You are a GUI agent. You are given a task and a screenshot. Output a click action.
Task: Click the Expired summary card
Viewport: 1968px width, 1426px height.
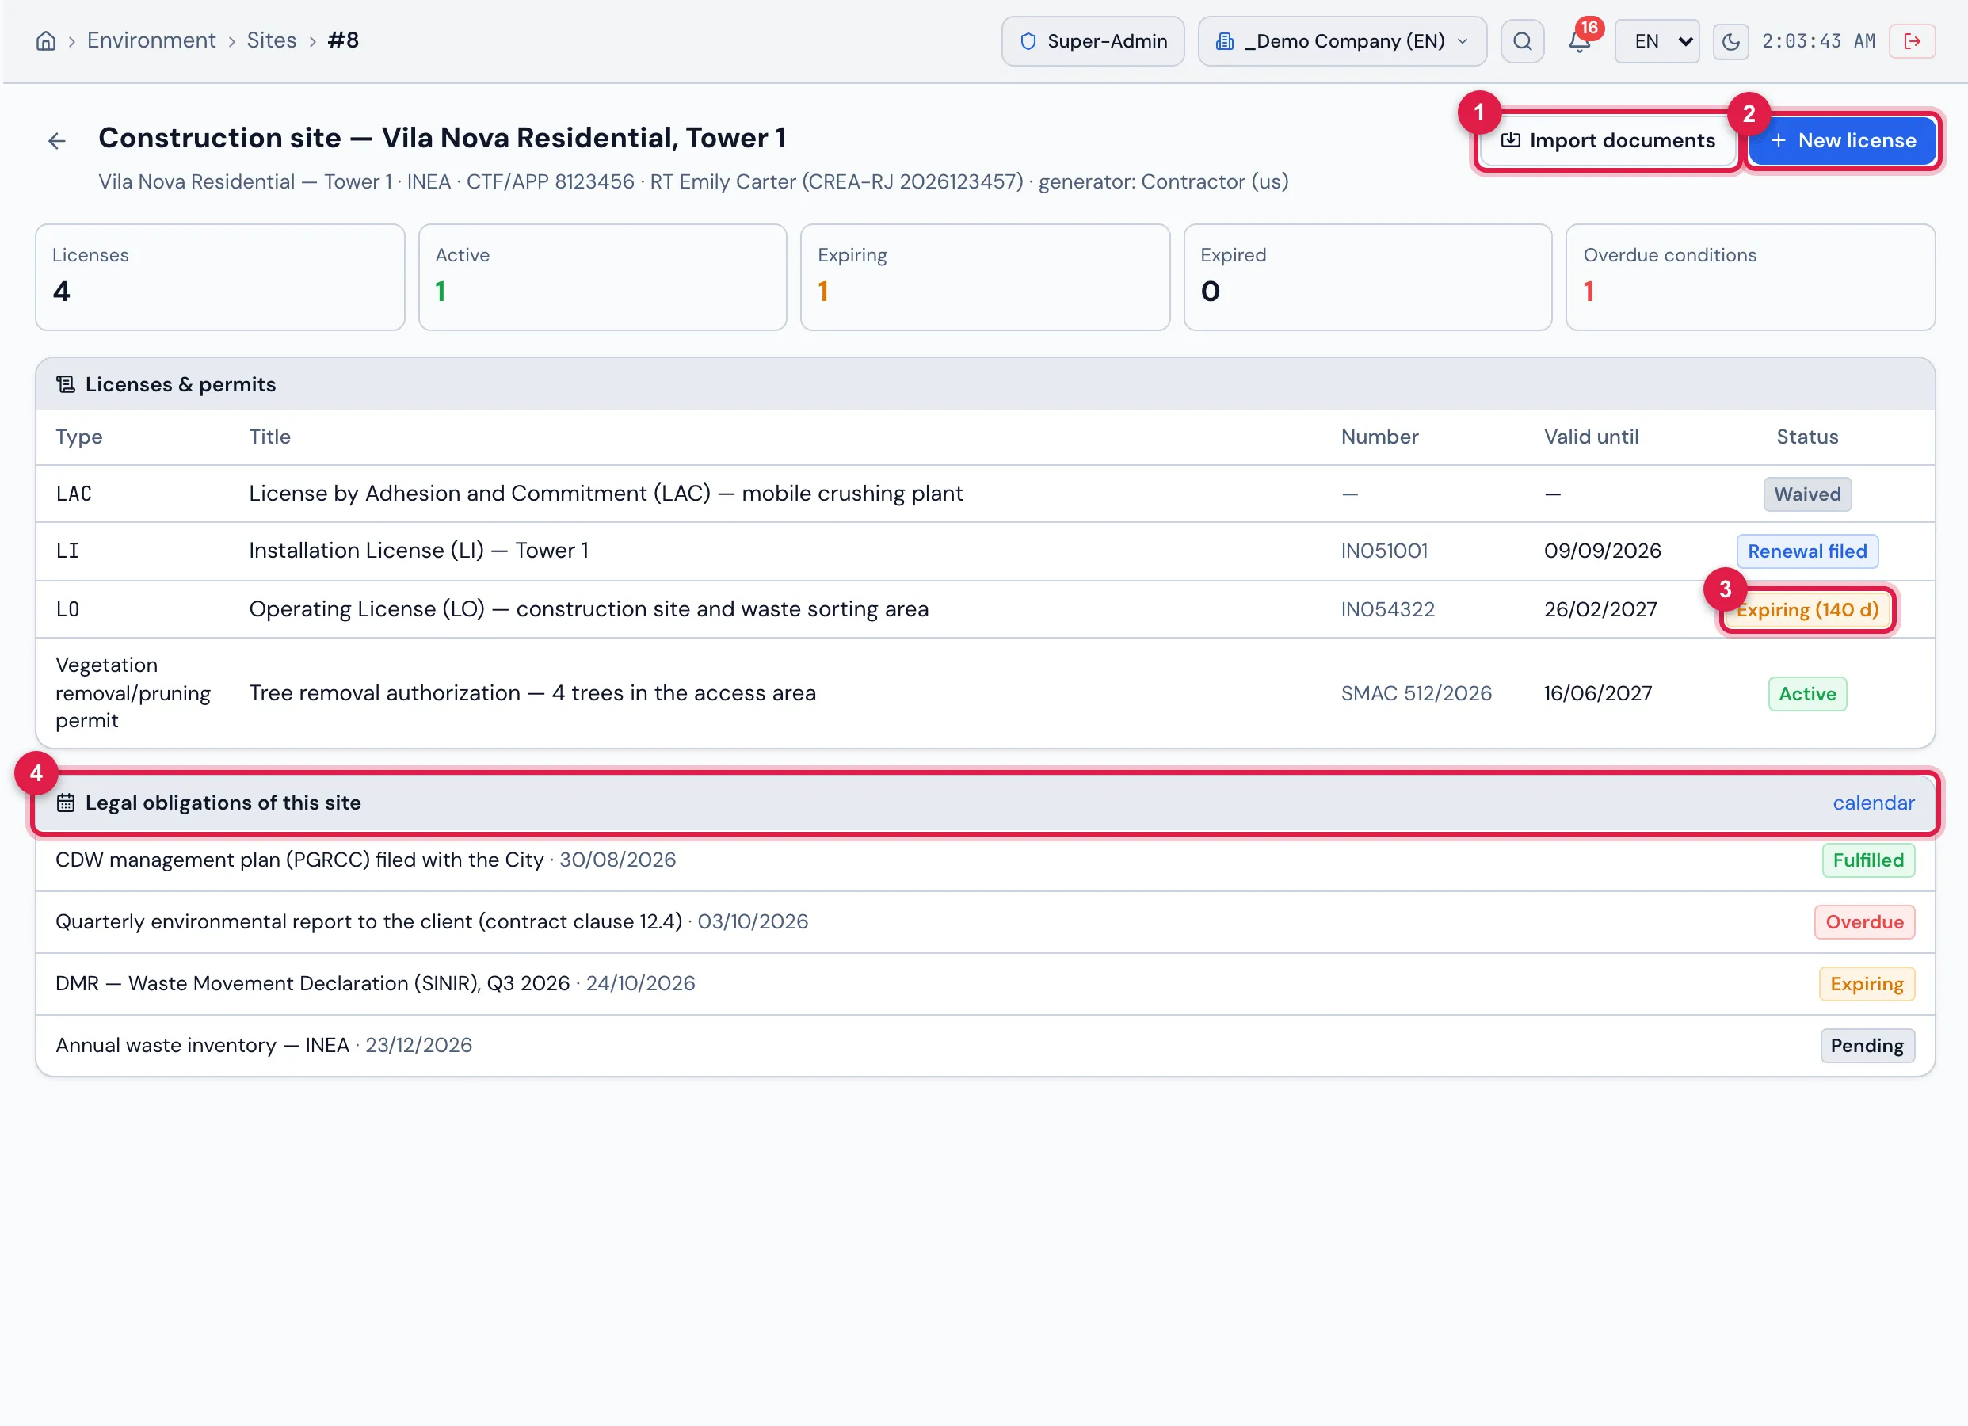point(1367,278)
